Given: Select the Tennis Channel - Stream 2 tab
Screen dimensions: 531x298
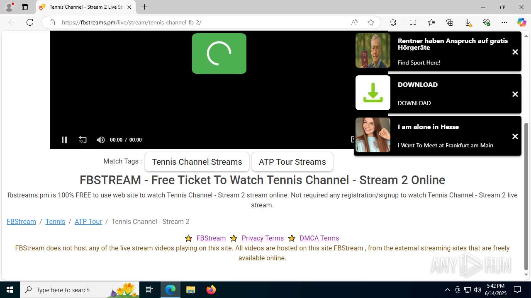Looking at the screenshot, I should click(x=86, y=7).
